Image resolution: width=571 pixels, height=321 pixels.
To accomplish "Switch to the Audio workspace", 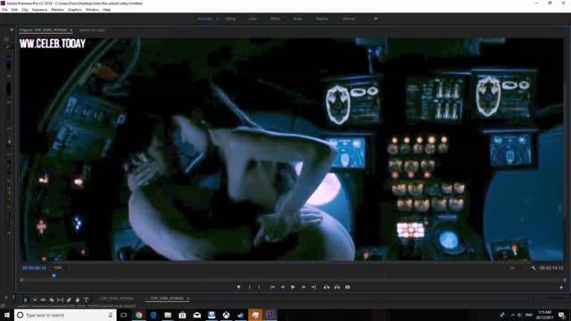I will (x=298, y=19).
